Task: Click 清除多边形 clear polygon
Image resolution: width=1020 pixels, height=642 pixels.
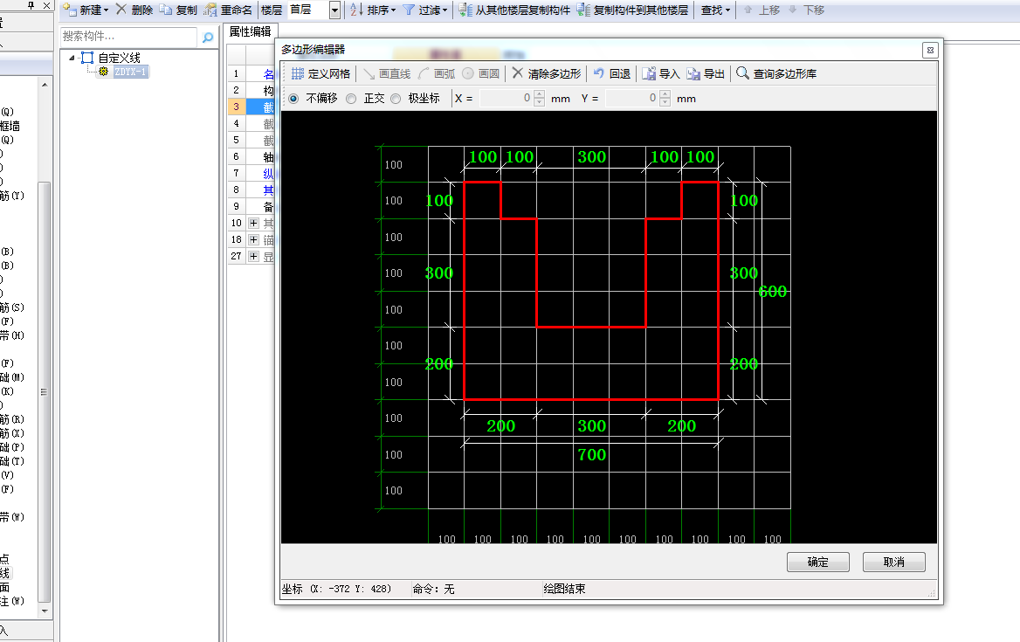Action: (x=547, y=73)
